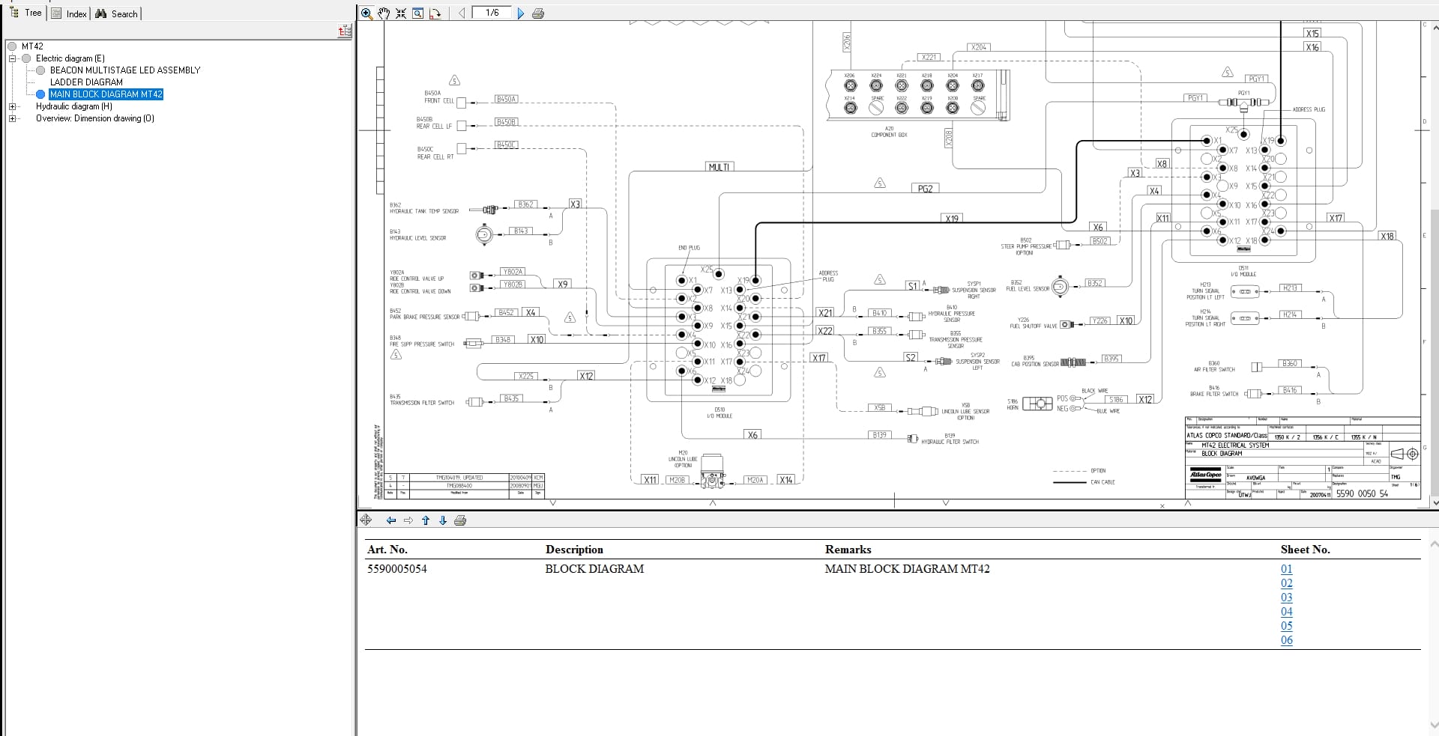Viewport: 1439px width, 736px height.
Task: Switch to the Search tab
Action: pos(116,13)
